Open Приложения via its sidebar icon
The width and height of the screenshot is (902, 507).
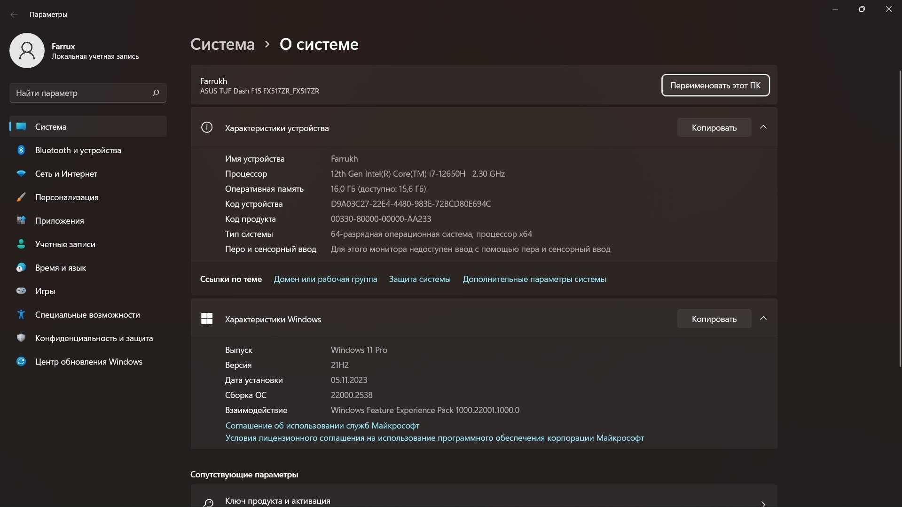pyautogui.click(x=21, y=220)
